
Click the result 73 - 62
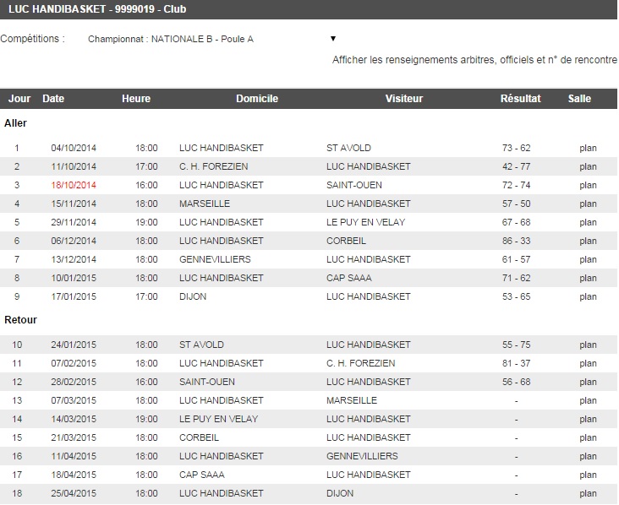(x=516, y=149)
